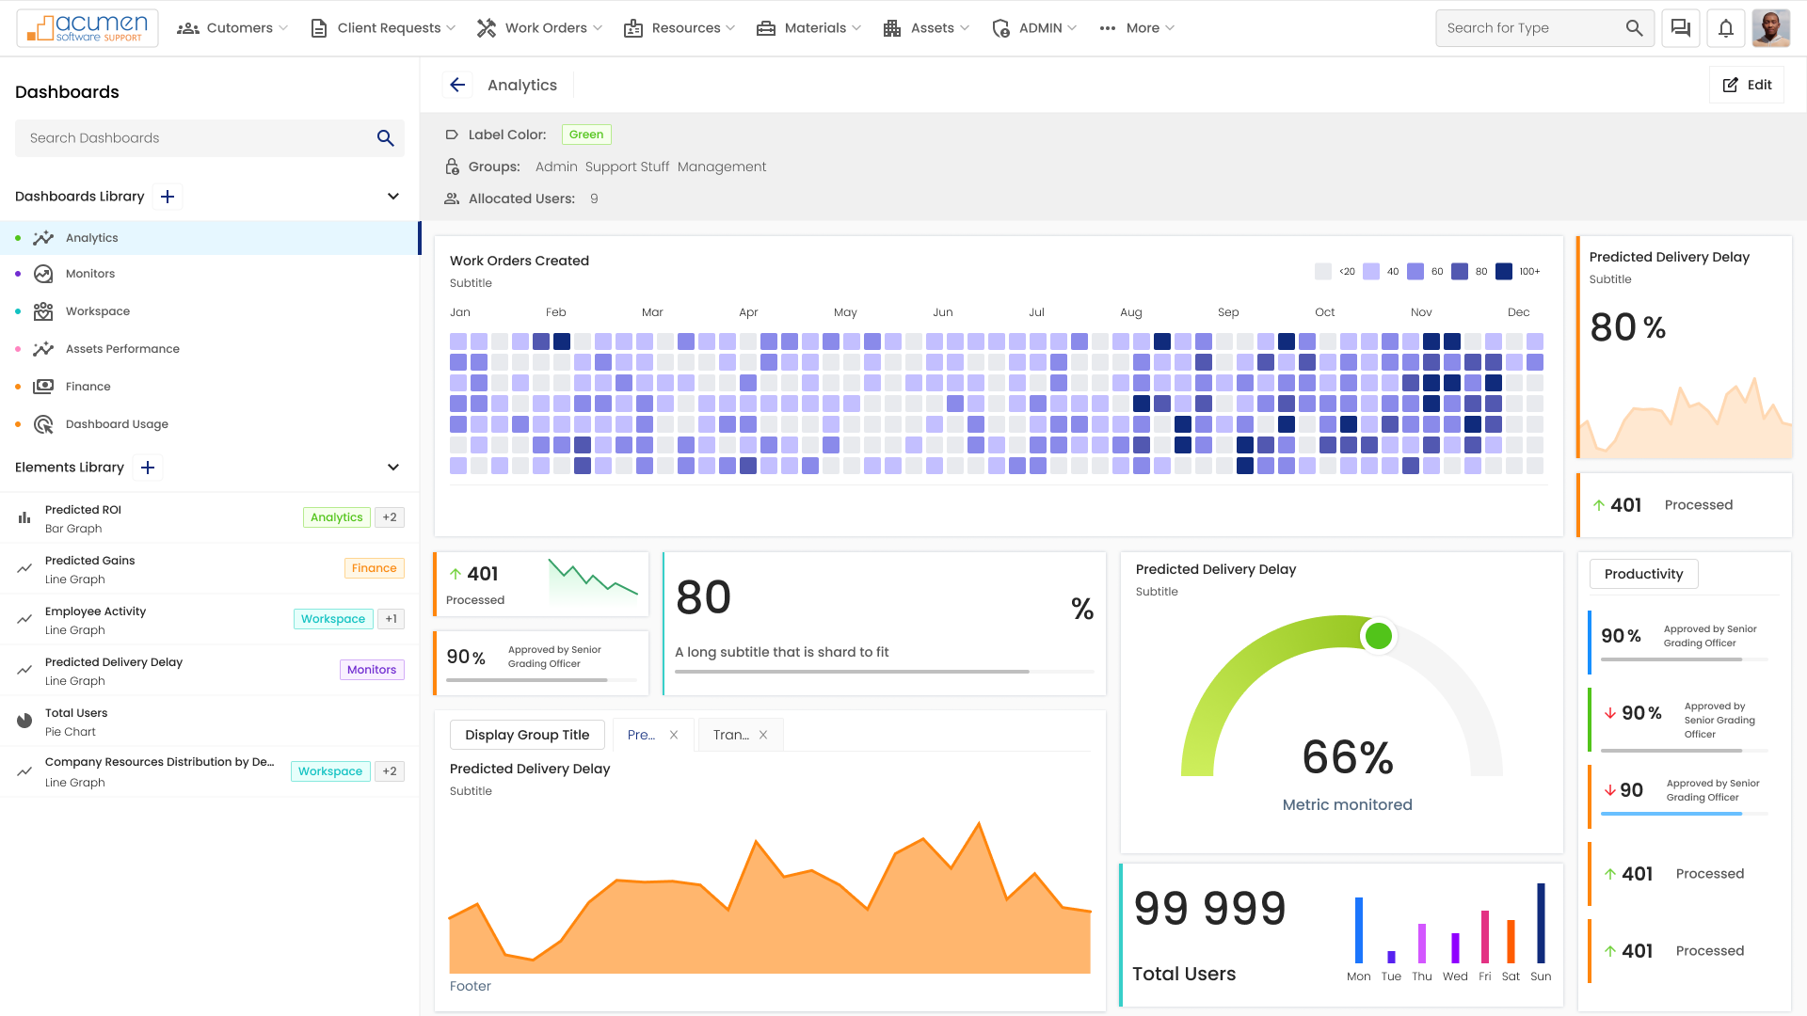The image size is (1807, 1016).
Task: Select the Assets Performance dashboard
Action: pos(210,349)
